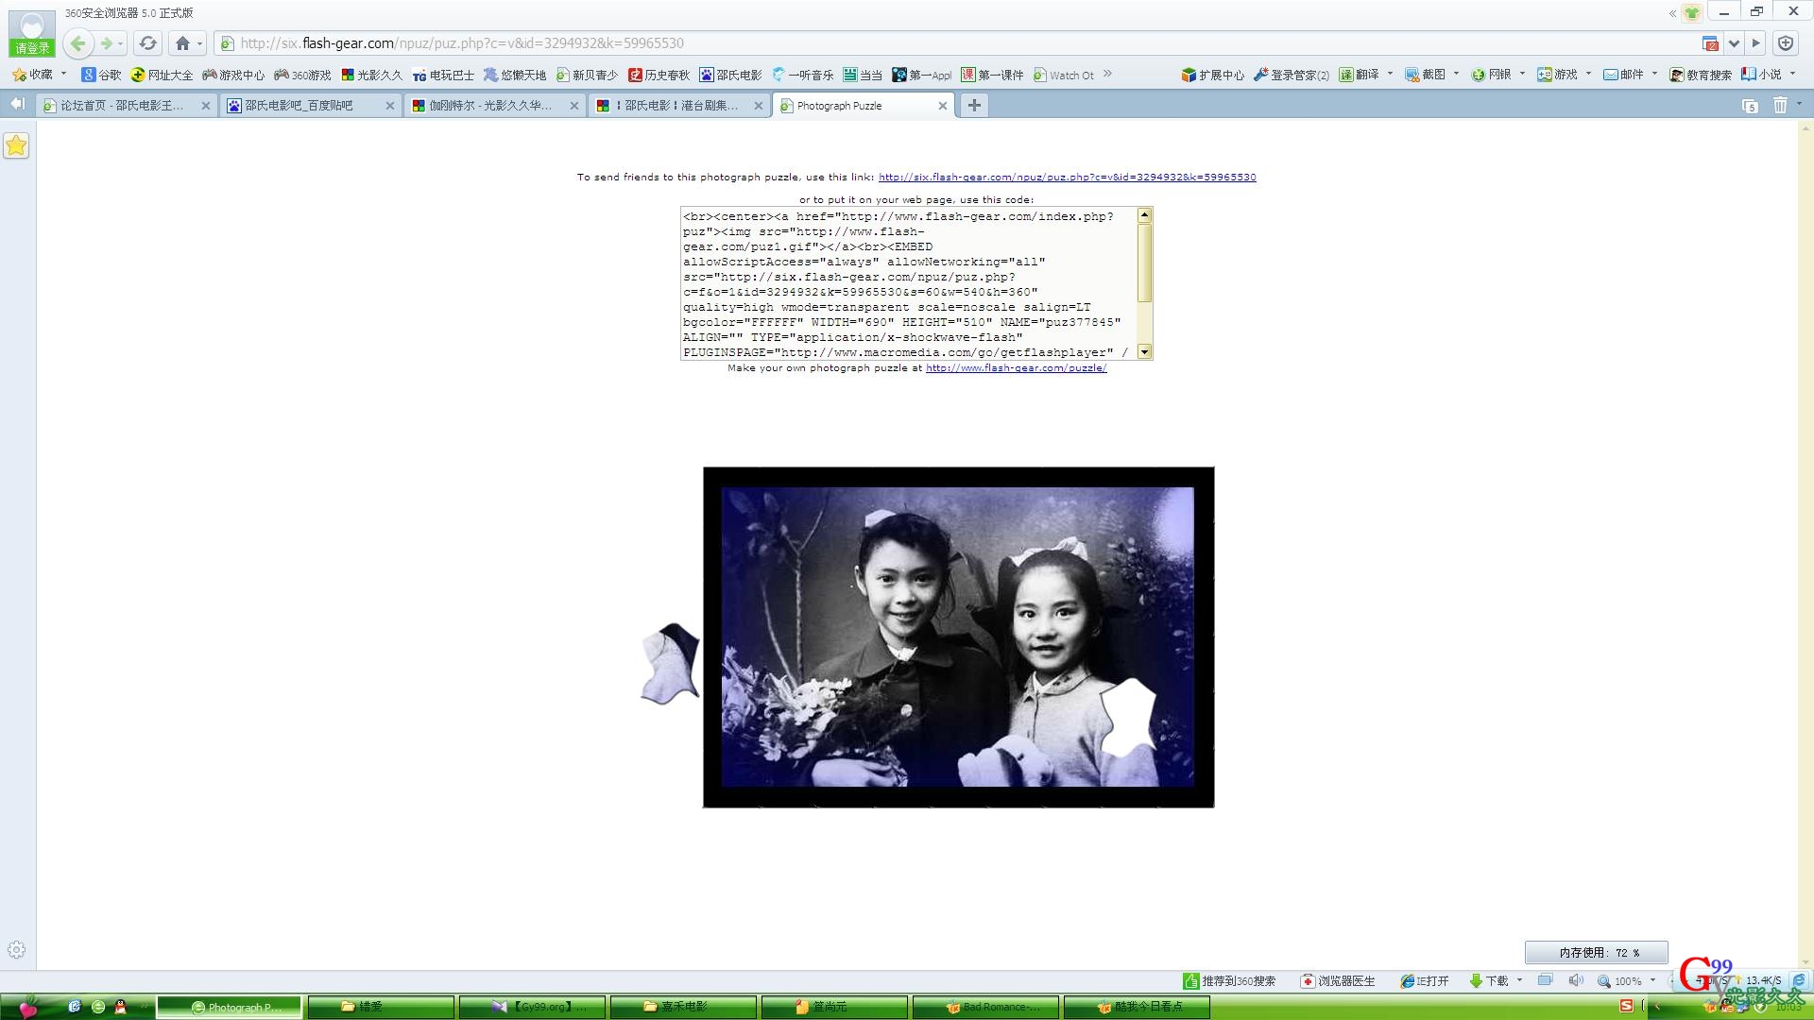Click the browser back arrow button
The image size is (1814, 1020).
click(78, 43)
